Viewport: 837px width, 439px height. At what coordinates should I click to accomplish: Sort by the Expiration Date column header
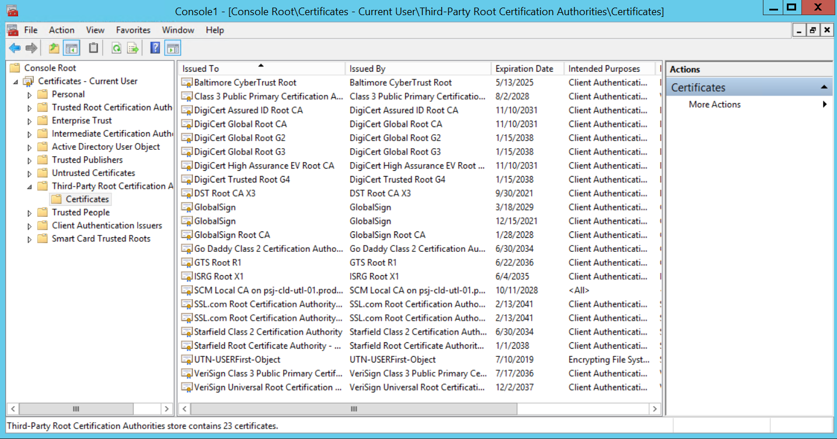[524, 69]
